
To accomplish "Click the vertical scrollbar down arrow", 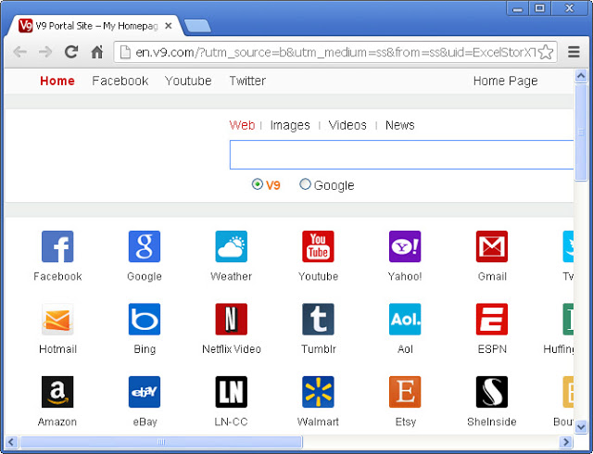I will pyautogui.click(x=581, y=427).
